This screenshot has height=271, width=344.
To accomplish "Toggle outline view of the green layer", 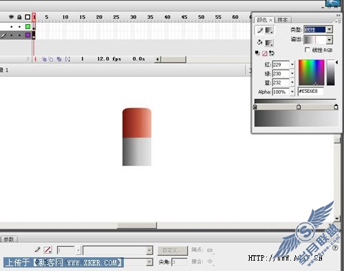I will (x=28, y=26).
